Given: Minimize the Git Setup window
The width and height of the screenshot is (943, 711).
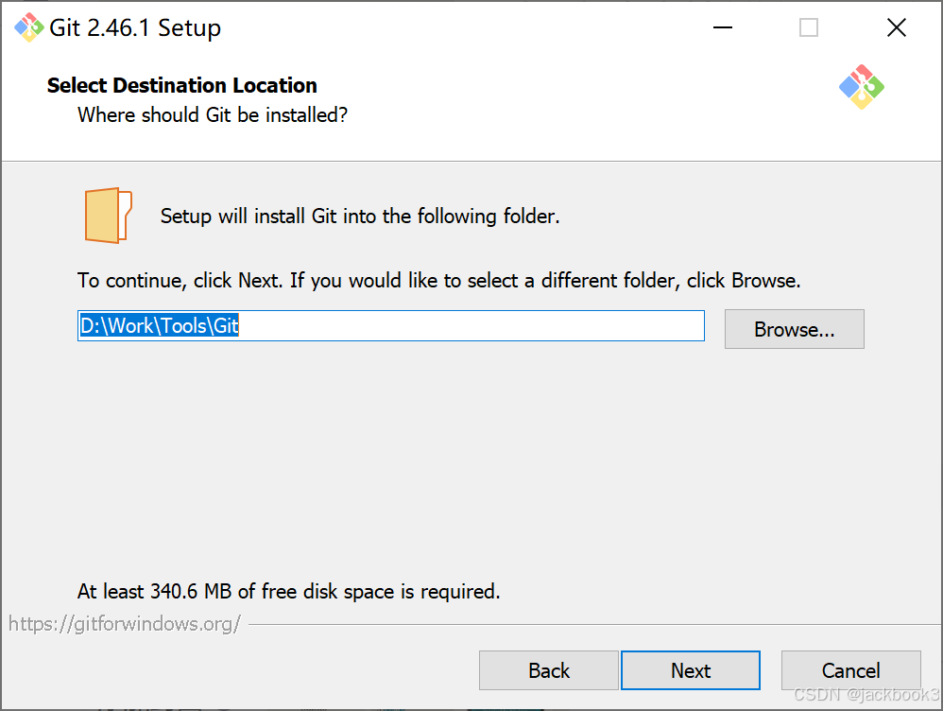Looking at the screenshot, I should coord(723,27).
